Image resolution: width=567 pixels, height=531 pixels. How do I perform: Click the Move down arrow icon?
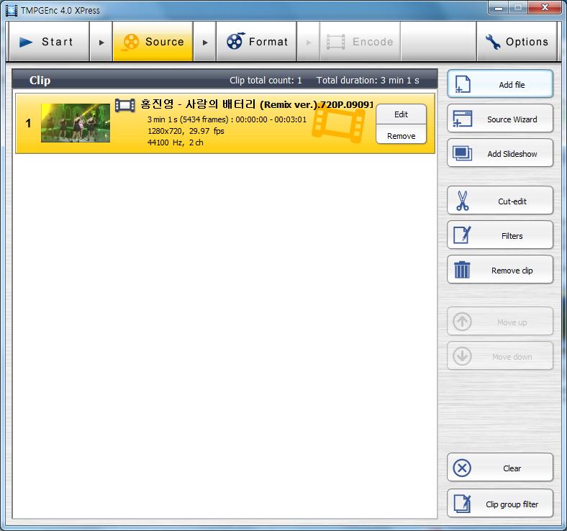coord(462,356)
